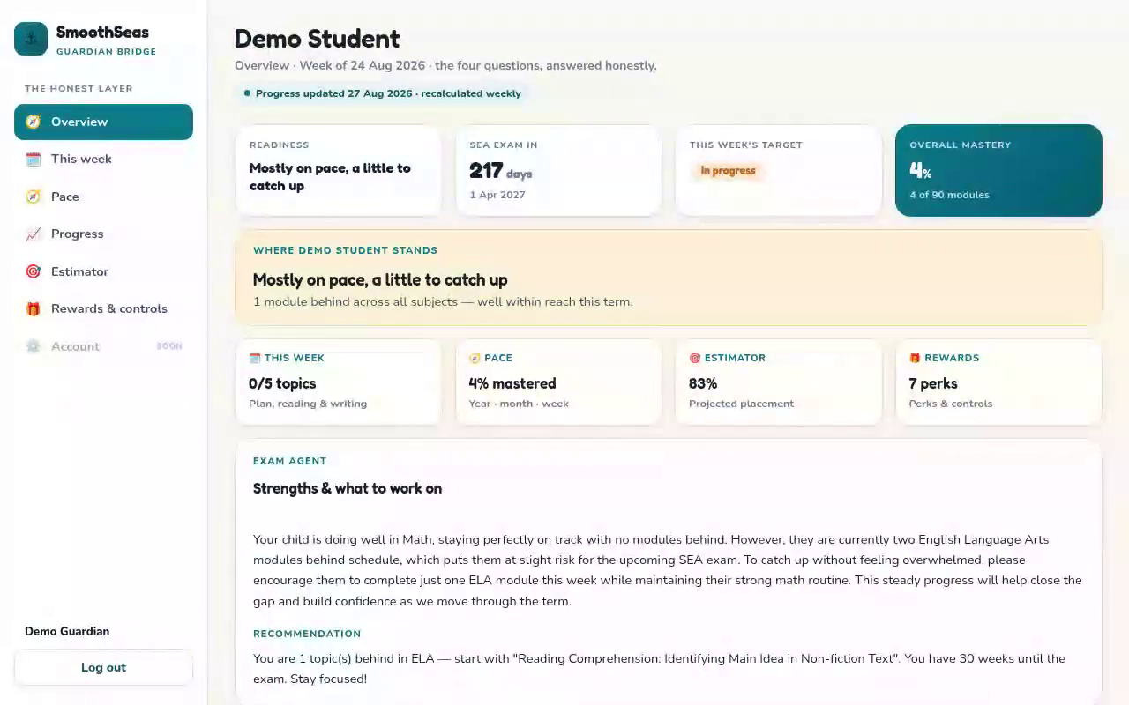Click the target icon beside Estimator in sidebar
Image resolution: width=1129 pixels, height=705 pixels.
(x=34, y=271)
